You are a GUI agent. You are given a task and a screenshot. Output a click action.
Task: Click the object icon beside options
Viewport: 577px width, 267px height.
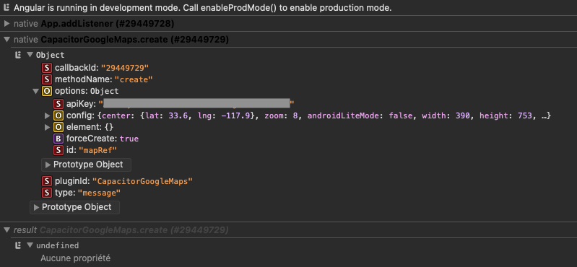pos(47,91)
